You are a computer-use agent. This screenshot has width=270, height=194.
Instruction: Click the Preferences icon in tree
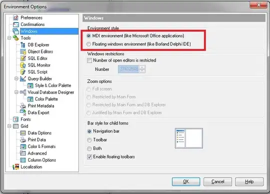point(16,17)
